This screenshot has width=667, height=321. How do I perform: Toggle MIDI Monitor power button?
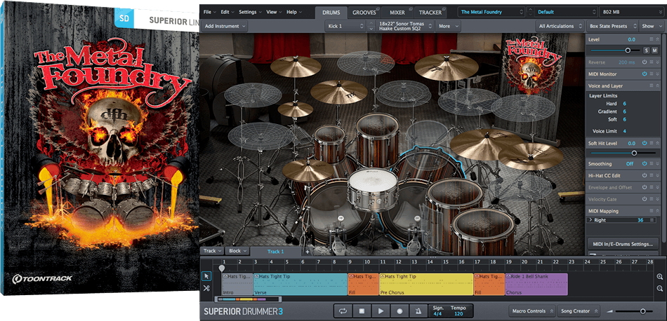[644, 74]
